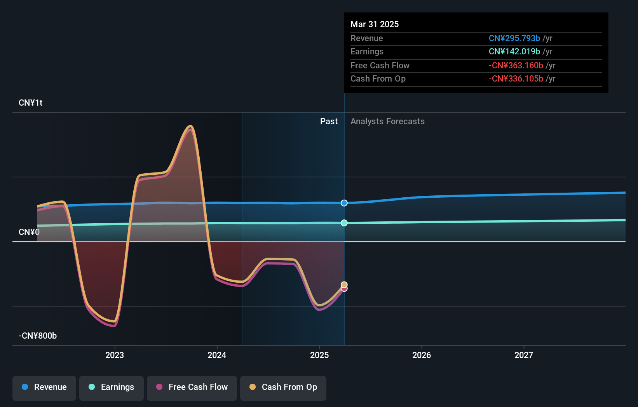Click the 2026 x-axis label
Image resolution: width=638 pixels, height=407 pixels.
click(x=422, y=355)
